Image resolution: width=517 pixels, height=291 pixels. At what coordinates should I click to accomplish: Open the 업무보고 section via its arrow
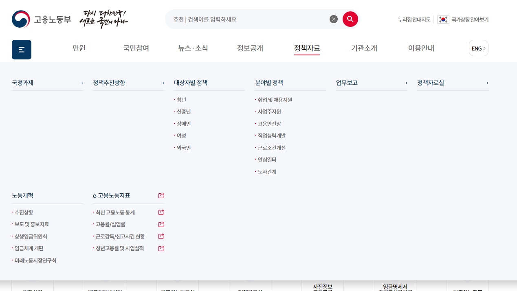click(x=406, y=83)
